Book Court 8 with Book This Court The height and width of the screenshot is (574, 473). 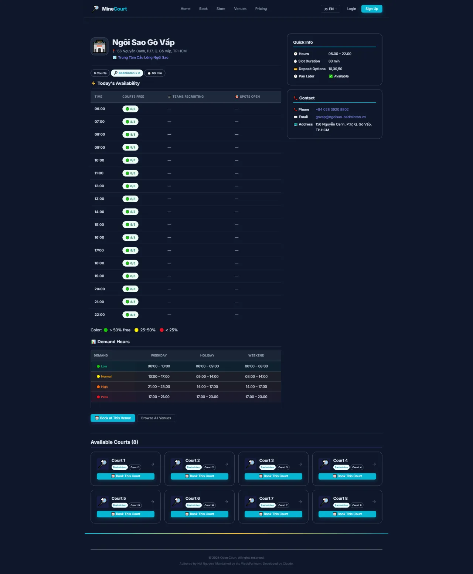click(347, 514)
